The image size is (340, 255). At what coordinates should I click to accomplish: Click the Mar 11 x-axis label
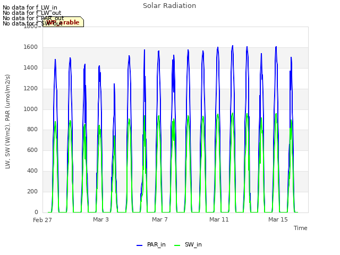click(x=219, y=219)
